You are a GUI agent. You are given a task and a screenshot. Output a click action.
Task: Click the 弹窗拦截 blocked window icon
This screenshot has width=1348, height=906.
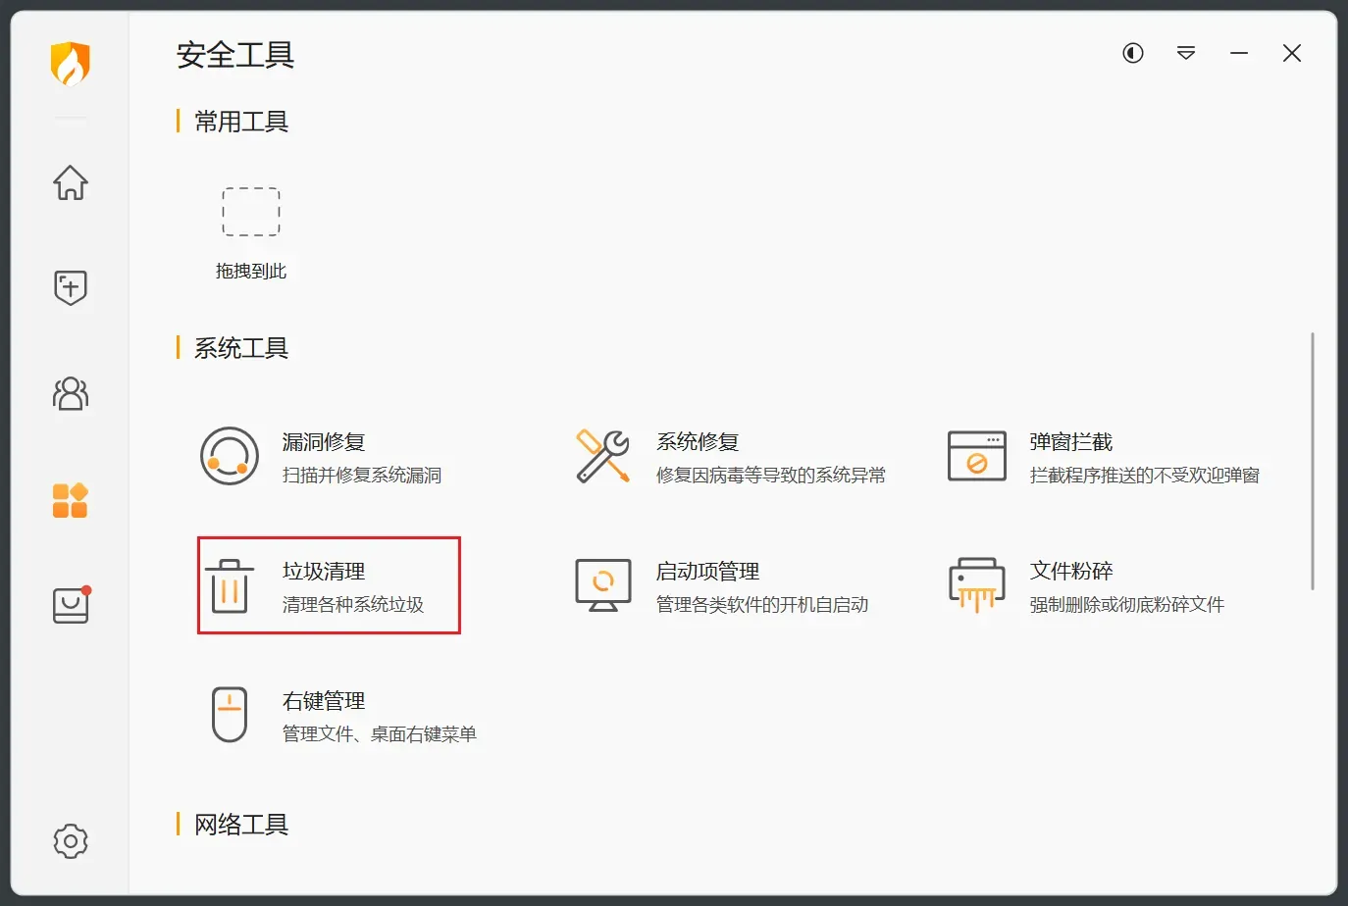tap(976, 456)
